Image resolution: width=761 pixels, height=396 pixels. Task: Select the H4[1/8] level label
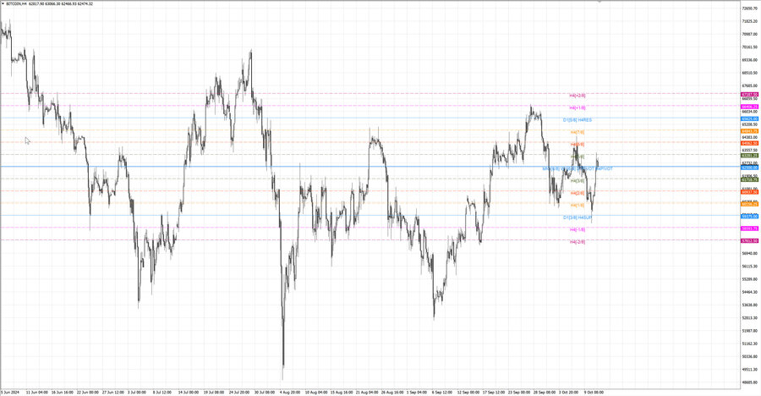(x=578, y=205)
